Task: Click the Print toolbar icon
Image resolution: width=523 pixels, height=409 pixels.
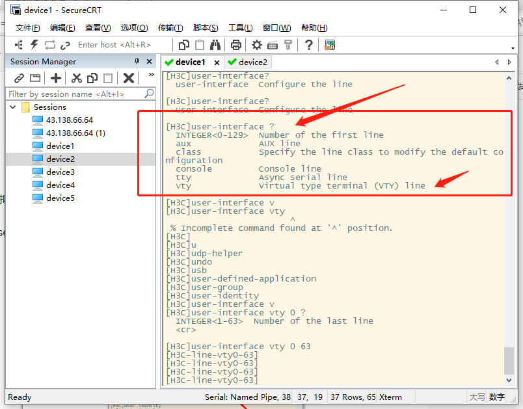Action: click(236, 45)
